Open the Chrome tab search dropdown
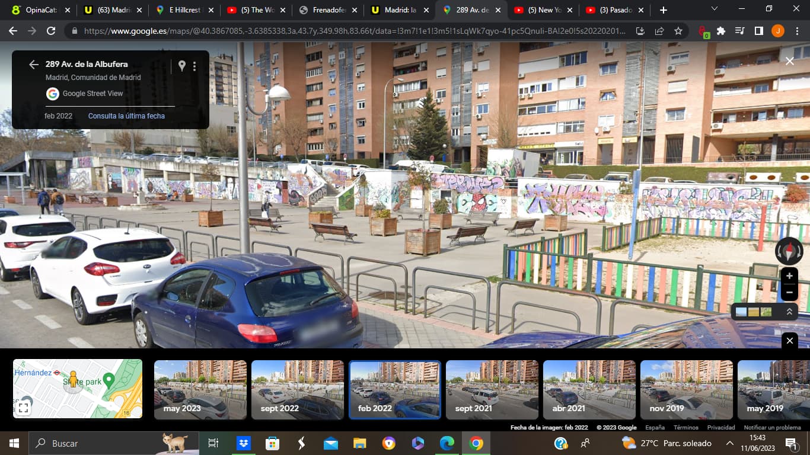 coord(714,9)
